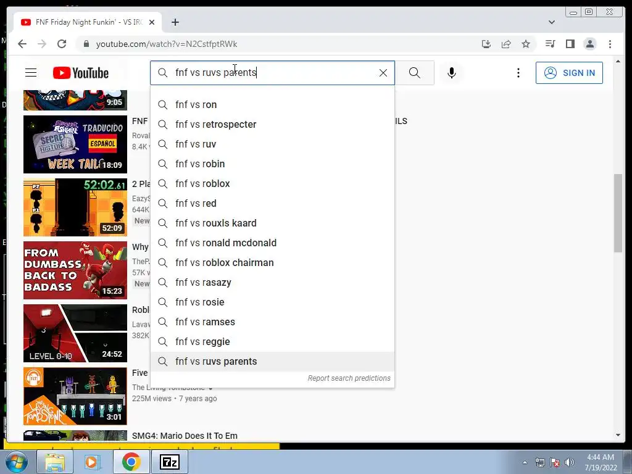The width and height of the screenshot is (632, 474).
Task: Open Chrome's three-dot customize menu
Action: click(x=610, y=44)
